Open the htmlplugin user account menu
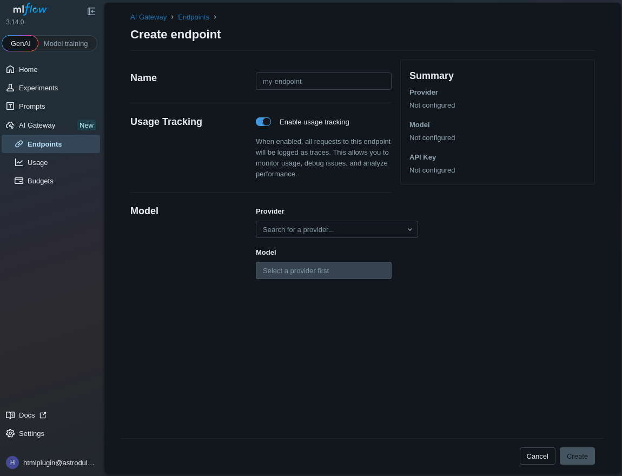The image size is (622, 476). pos(51,462)
